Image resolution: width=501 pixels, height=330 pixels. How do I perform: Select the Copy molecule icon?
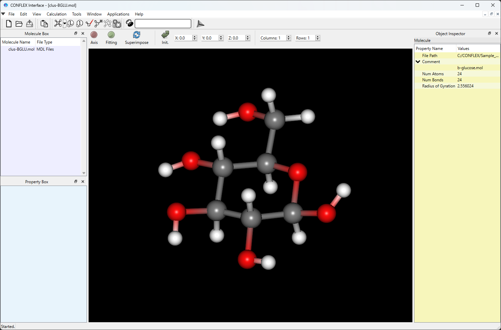click(44, 24)
